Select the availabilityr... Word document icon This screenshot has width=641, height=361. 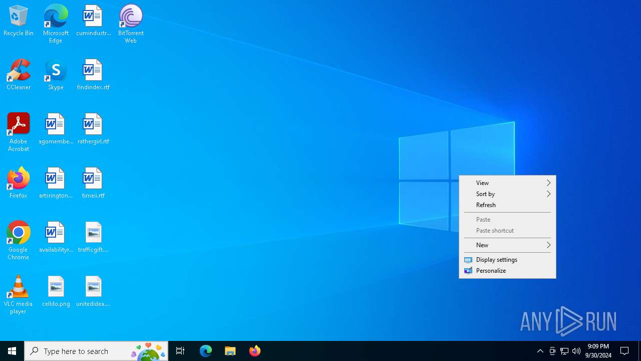pos(56,238)
